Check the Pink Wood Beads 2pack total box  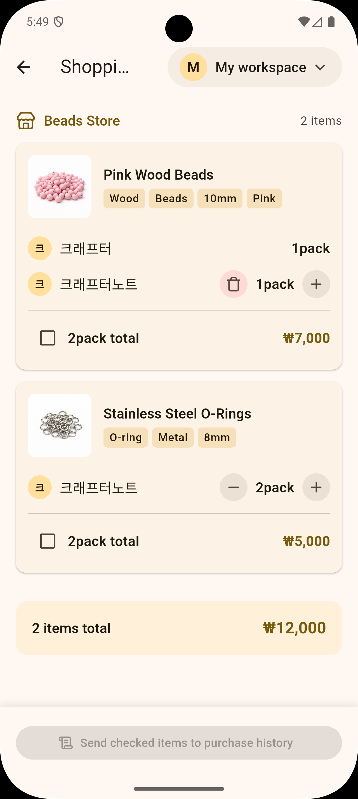[48, 338]
